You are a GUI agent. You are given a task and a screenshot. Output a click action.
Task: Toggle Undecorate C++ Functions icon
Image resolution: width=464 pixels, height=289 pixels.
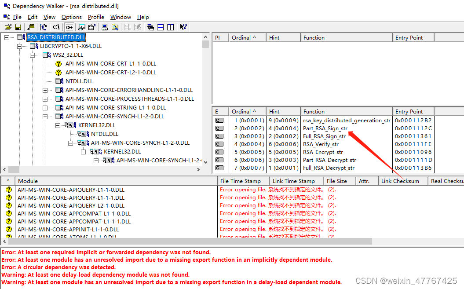click(69, 27)
